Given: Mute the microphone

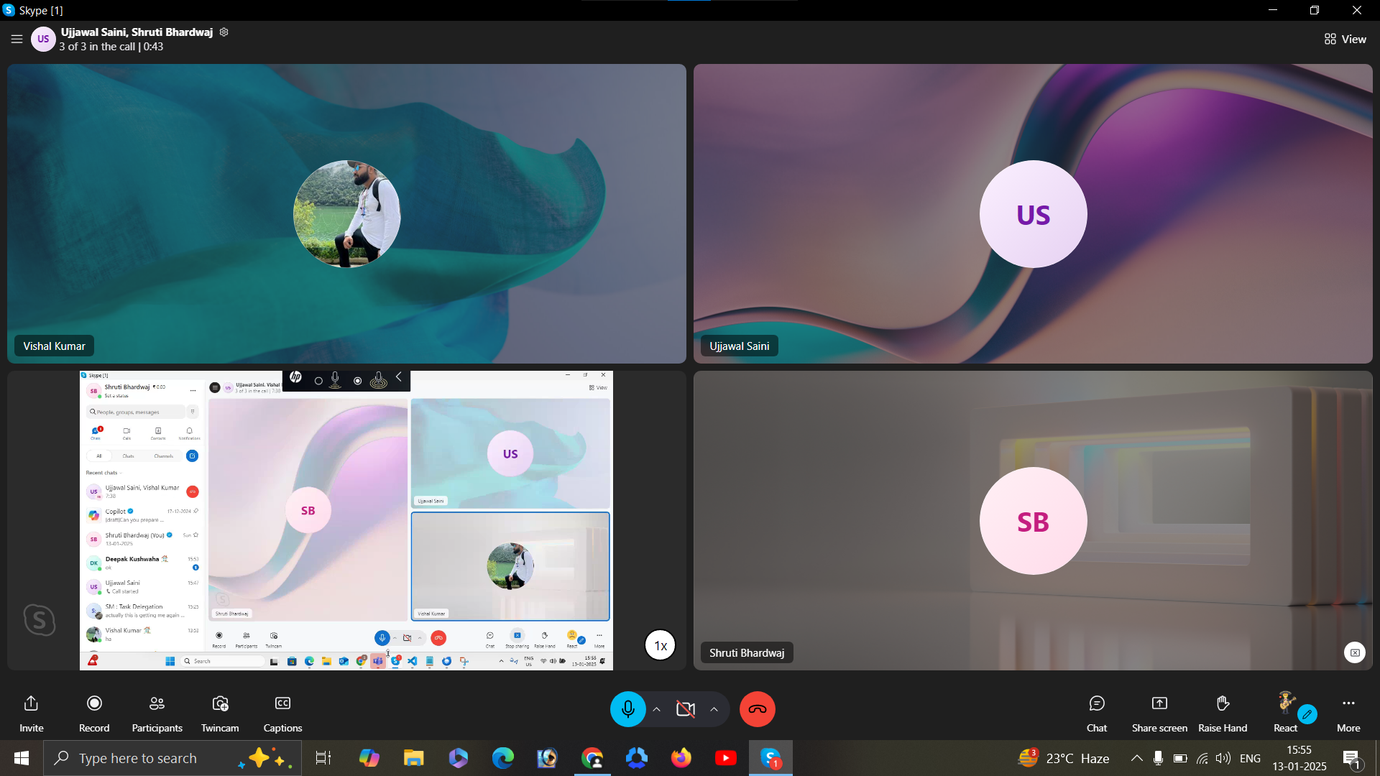Looking at the screenshot, I should coord(627,709).
